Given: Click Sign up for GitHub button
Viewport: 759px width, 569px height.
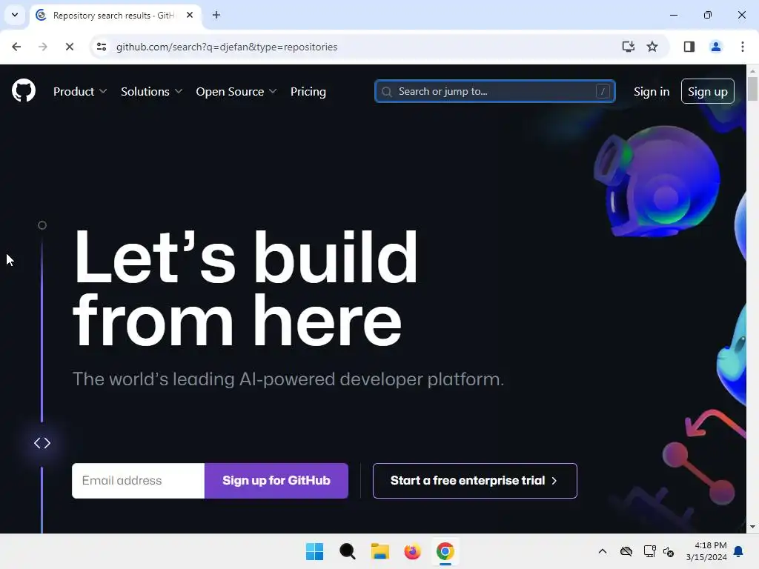Looking at the screenshot, I should coord(276,480).
